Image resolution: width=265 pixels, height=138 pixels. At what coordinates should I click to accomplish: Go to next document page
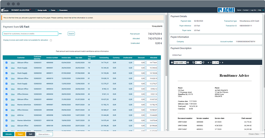click(x=220, y=62)
